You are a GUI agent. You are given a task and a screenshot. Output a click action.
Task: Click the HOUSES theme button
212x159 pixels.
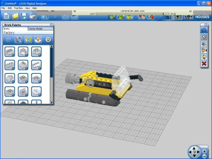202,17
